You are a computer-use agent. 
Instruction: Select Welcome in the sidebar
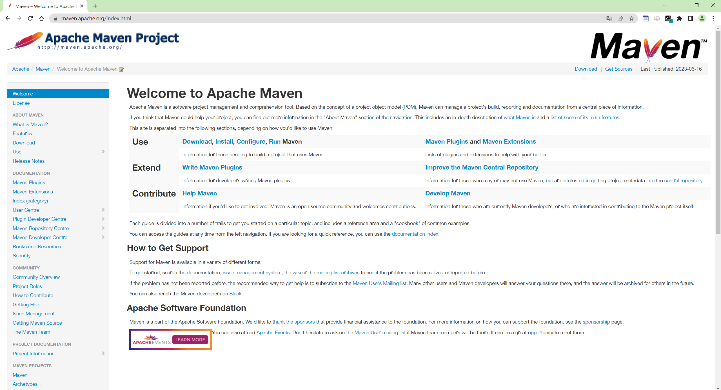[58, 94]
